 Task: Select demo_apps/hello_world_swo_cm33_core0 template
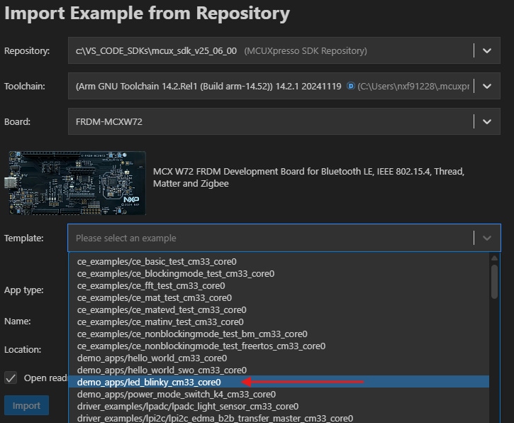pyautogui.click(x=279, y=370)
